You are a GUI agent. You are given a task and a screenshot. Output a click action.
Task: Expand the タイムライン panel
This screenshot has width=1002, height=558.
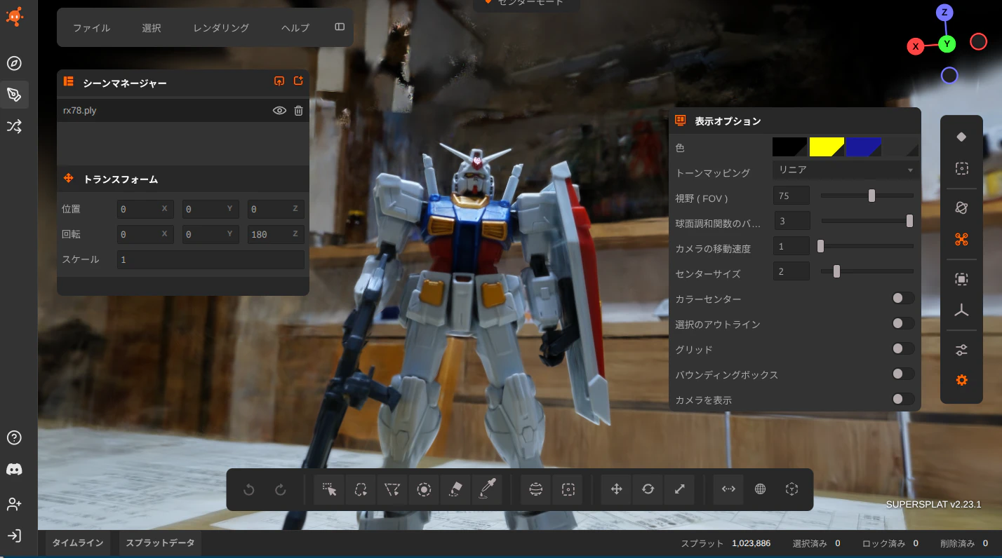(78, 543)
